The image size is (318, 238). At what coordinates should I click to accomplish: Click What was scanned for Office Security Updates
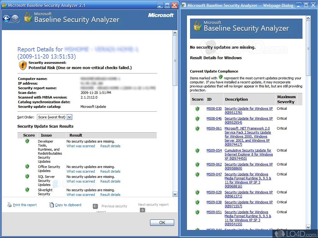(81, 171)
